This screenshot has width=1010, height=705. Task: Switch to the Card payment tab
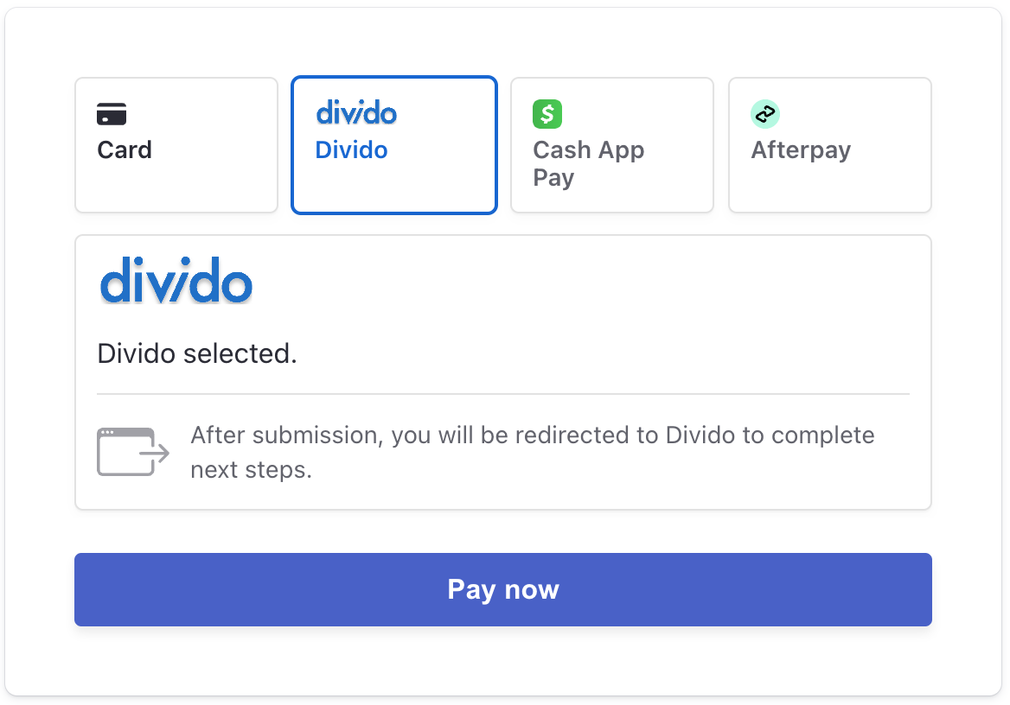[176, 144]
